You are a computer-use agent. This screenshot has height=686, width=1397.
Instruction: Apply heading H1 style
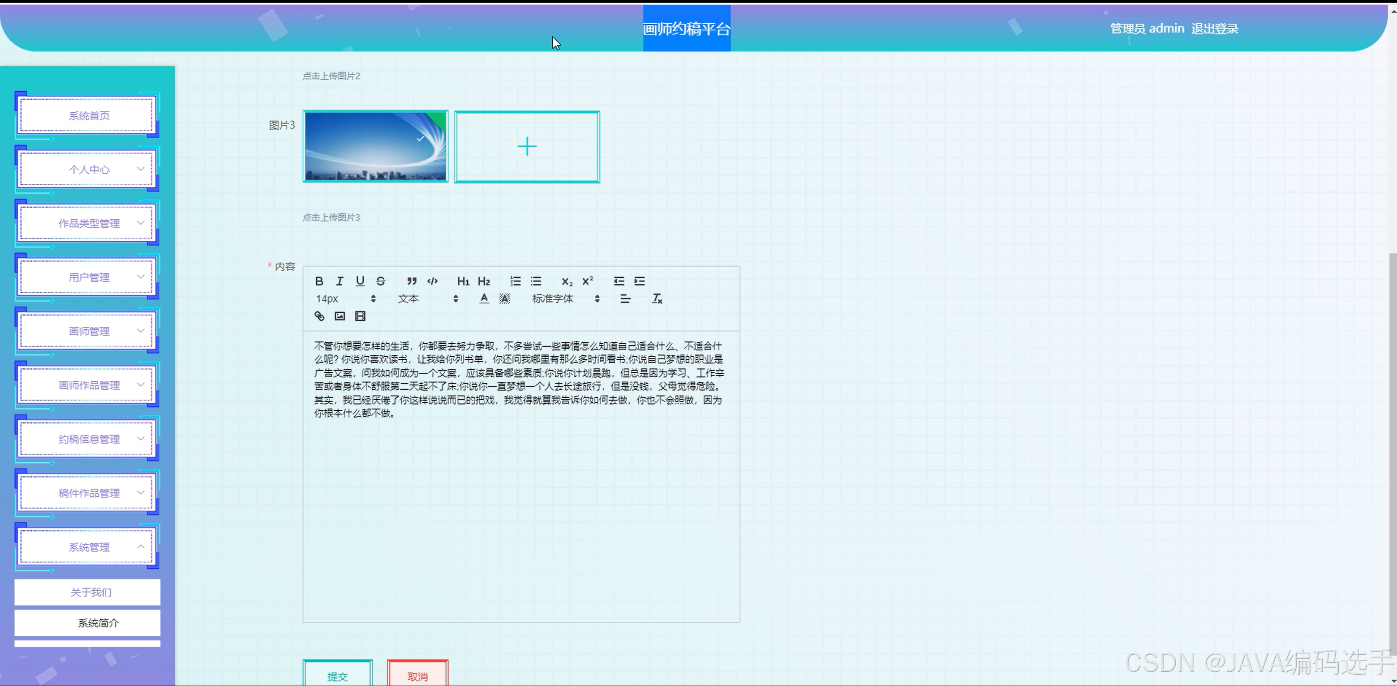(x=463, y=281)
